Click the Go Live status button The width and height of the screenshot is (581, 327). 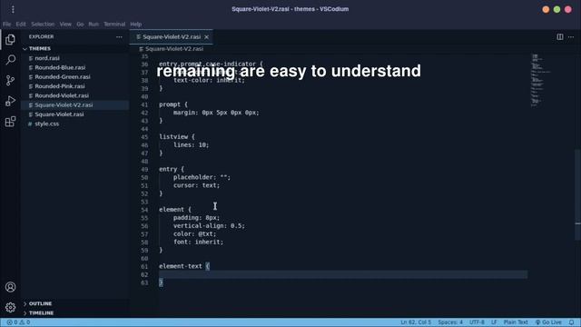pyautogui.click(x=548, y=322)
